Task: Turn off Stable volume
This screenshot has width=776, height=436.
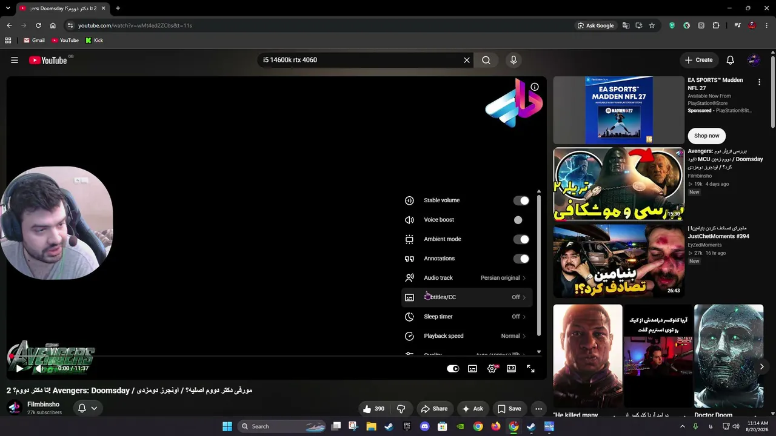Action: [521, 200]
